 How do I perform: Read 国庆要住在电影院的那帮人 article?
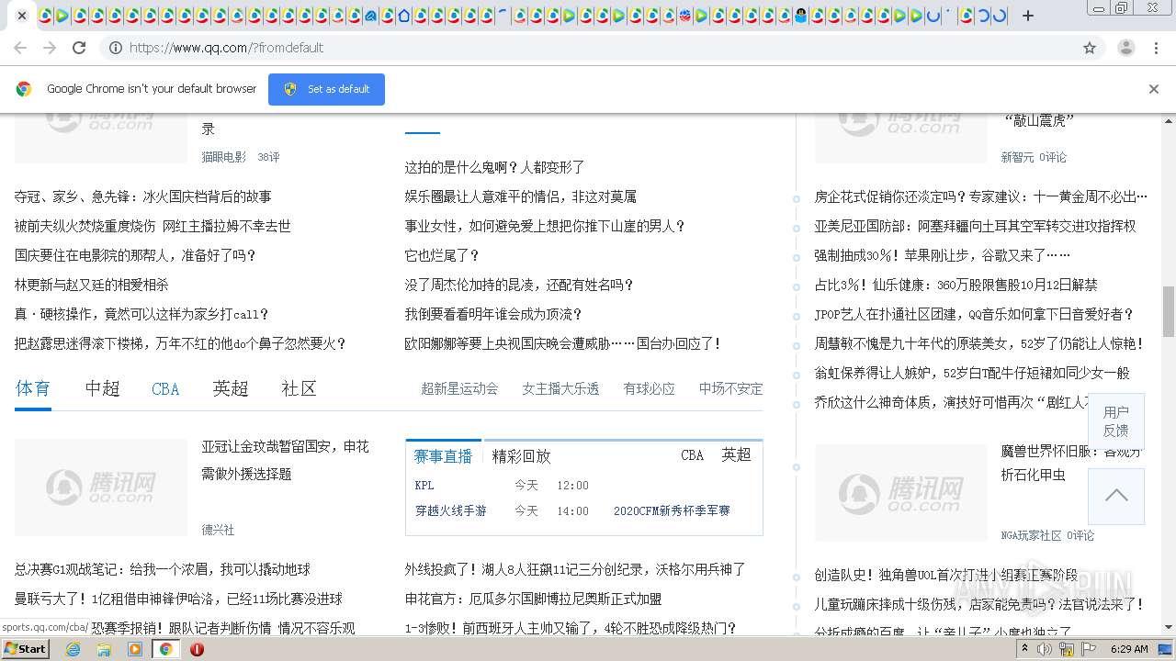click(135, 255)
